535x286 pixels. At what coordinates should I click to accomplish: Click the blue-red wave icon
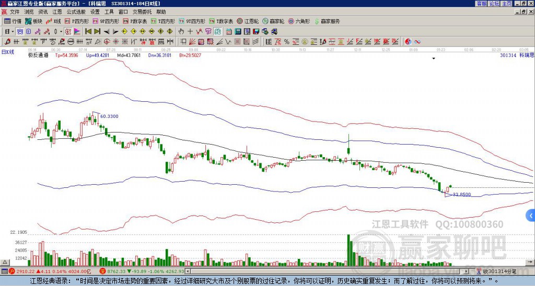417,42
